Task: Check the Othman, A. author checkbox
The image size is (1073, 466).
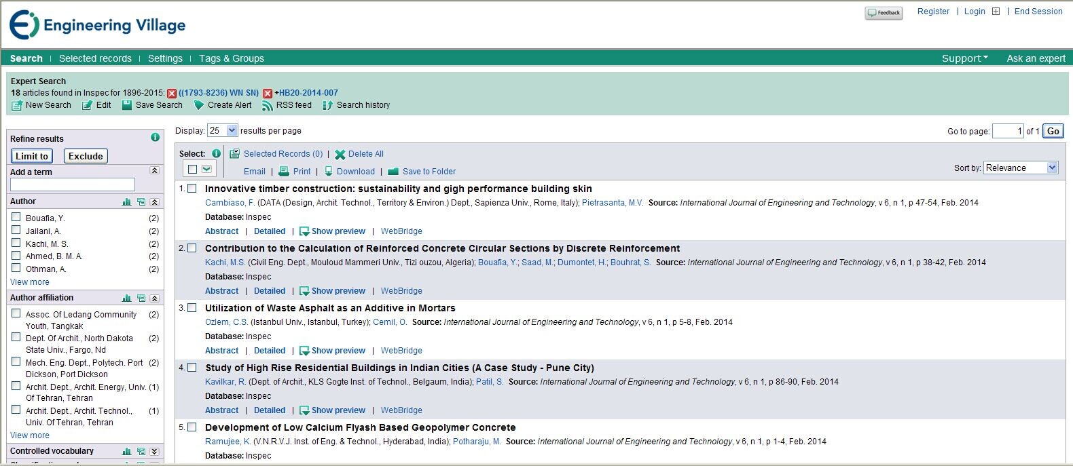Action: click(x=16, y=268)
